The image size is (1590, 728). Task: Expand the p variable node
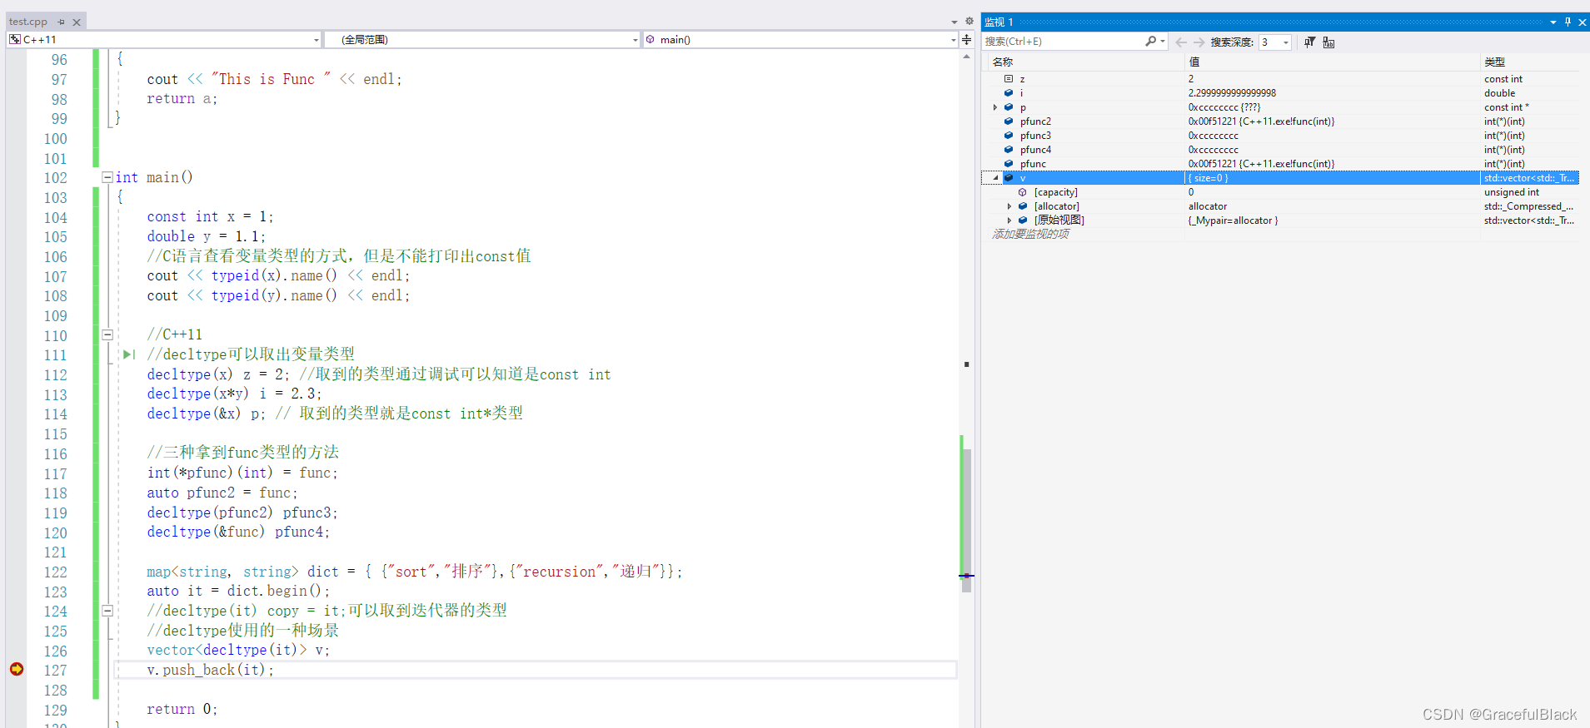995,107
